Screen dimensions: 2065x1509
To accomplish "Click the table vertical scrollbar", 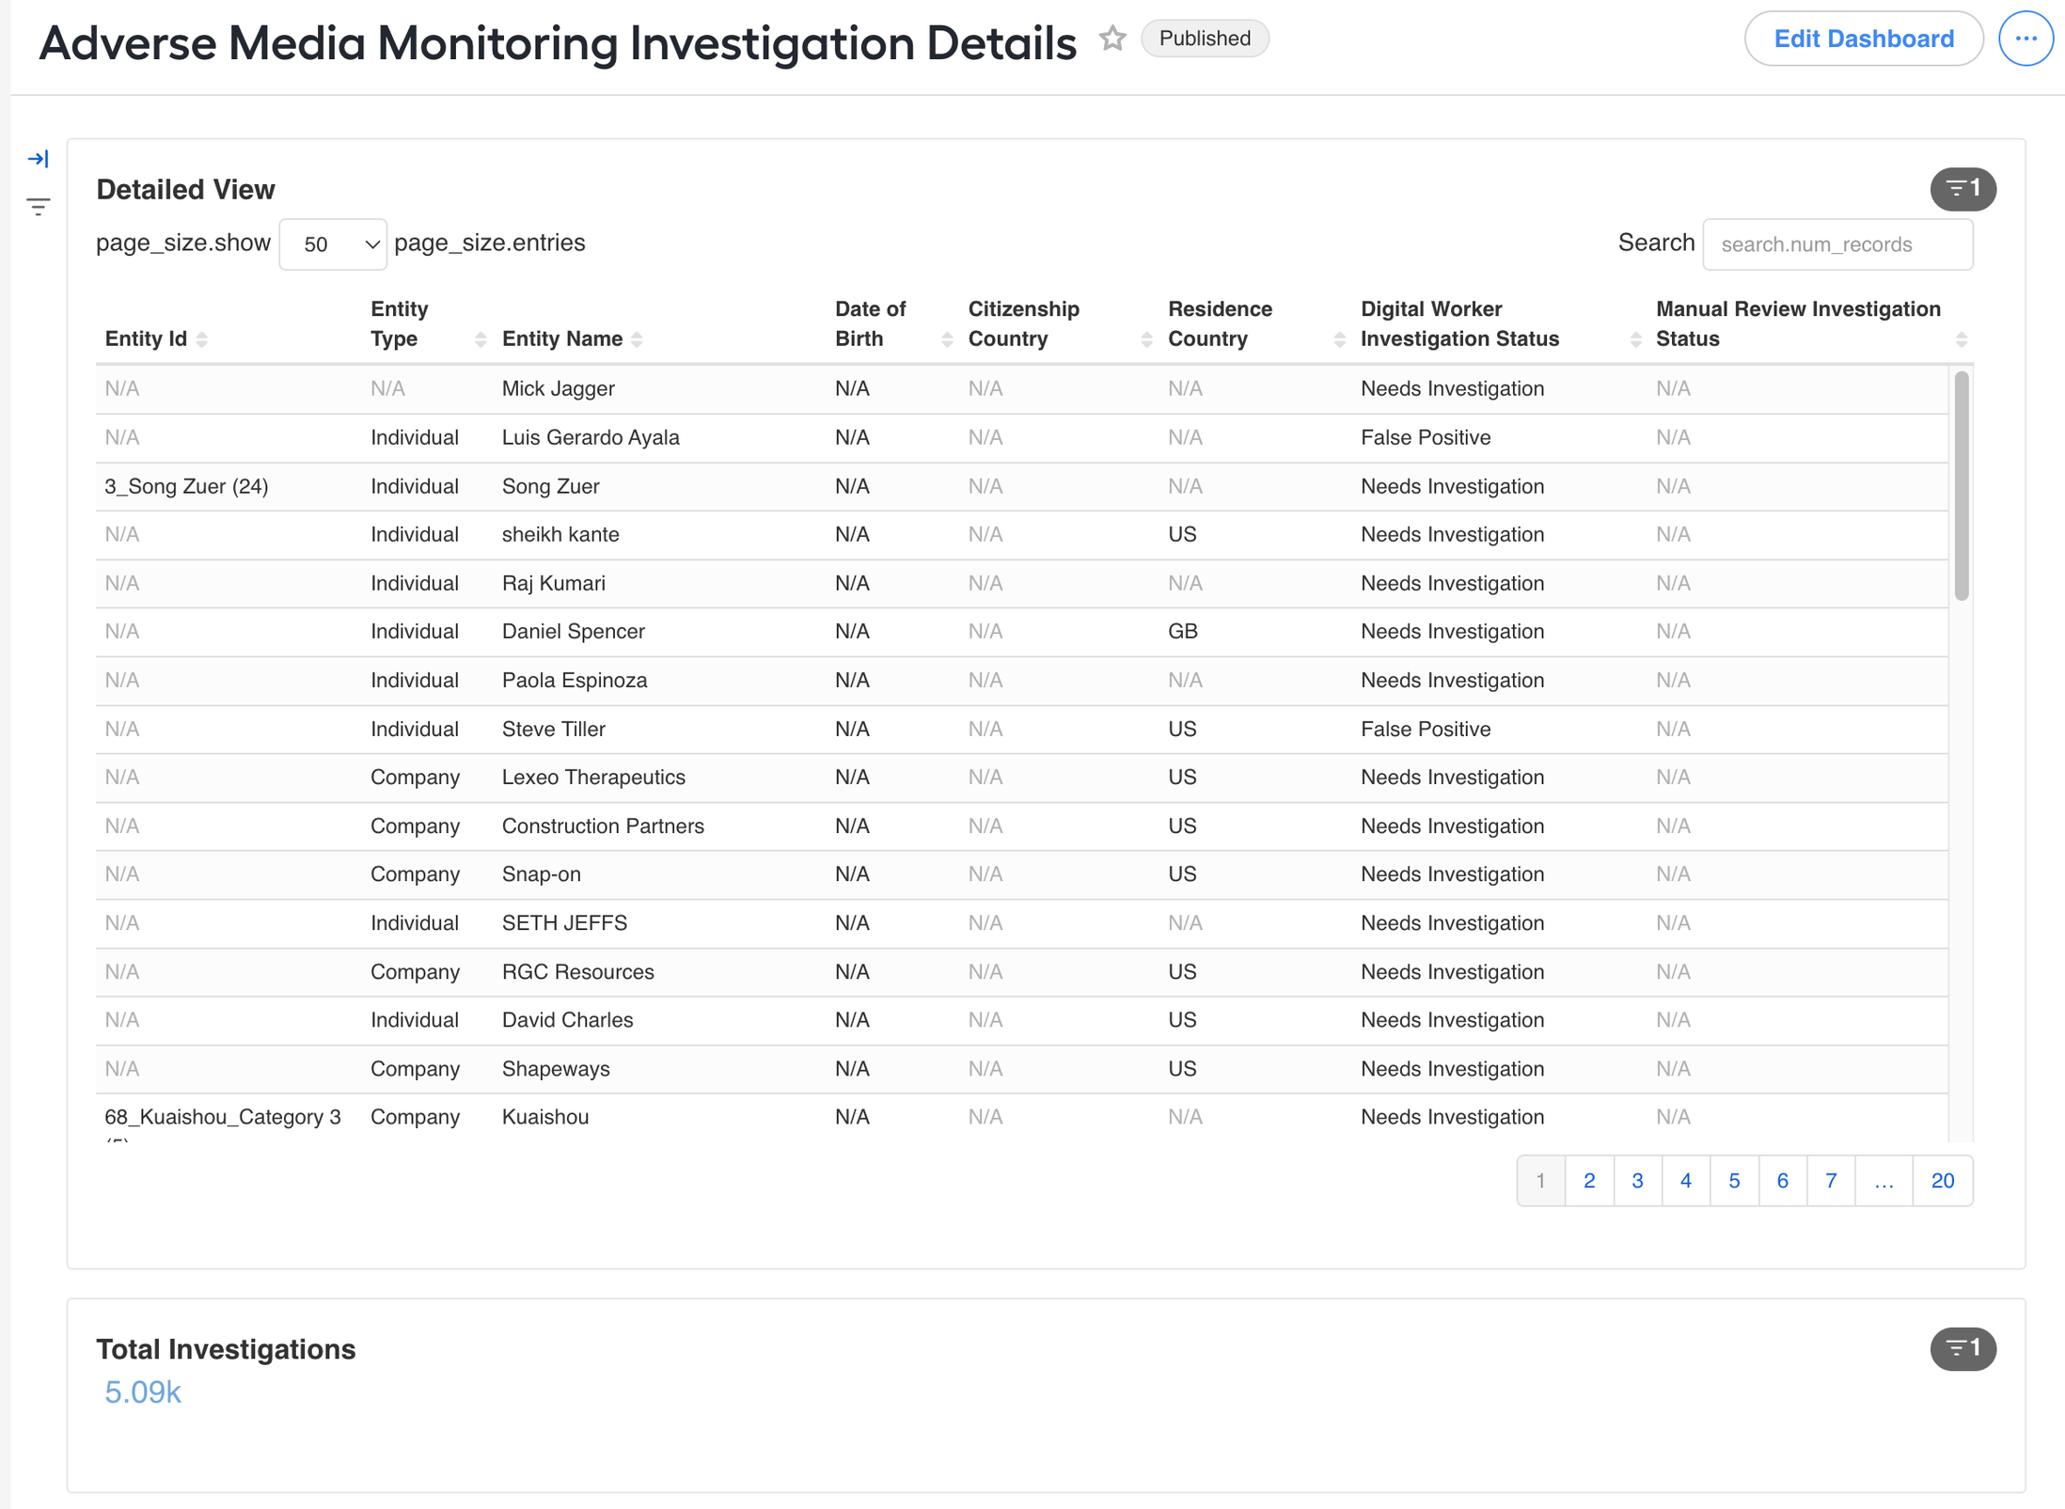I will 1961,485.
